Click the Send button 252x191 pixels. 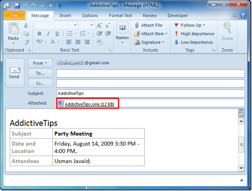15,73
